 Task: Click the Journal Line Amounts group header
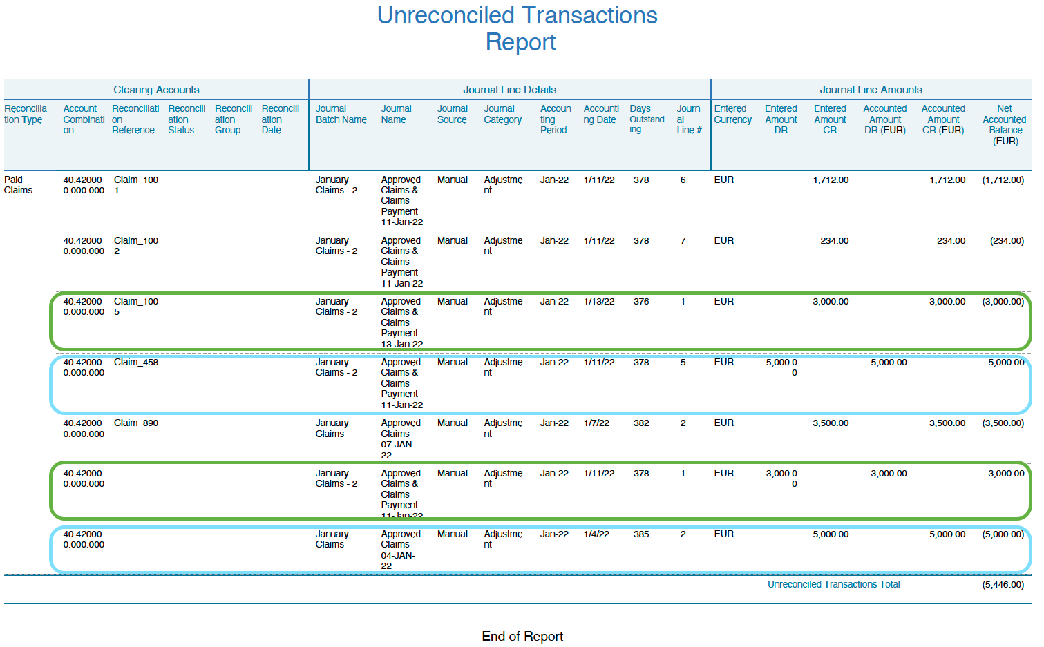click(871, 90)
